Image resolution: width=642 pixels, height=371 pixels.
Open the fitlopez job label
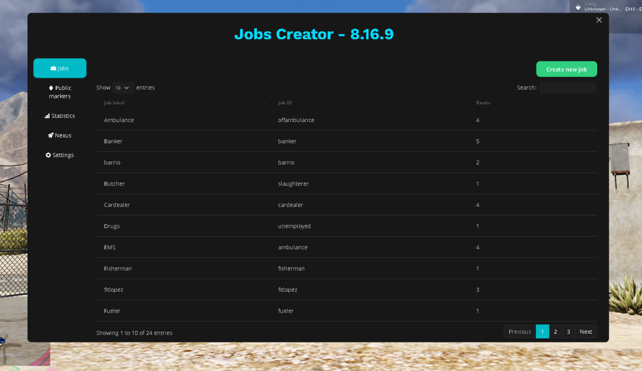click(113, 289)
